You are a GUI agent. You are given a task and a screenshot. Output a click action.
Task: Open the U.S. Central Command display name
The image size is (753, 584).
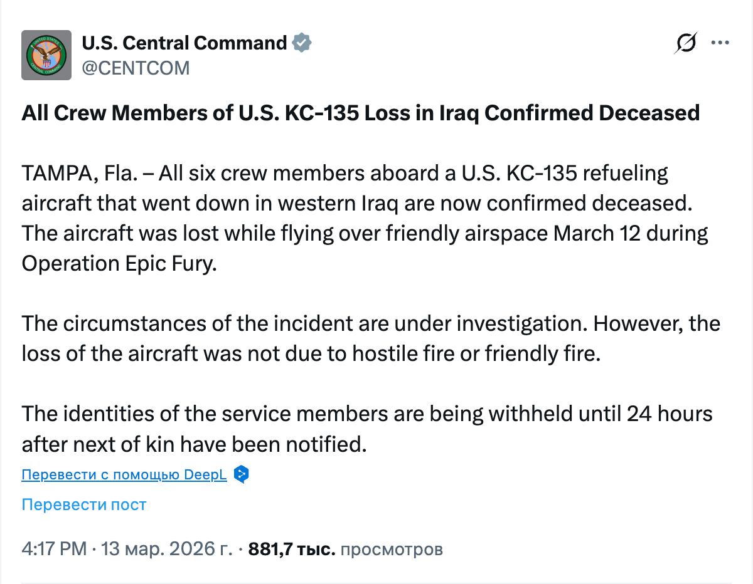(x=184, y=43)
